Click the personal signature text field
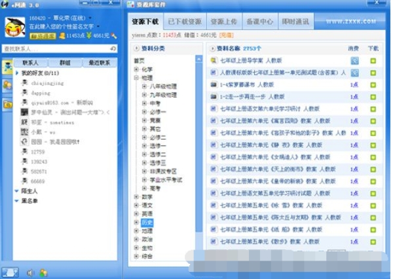This screenshot has height=279, width=395. [x=62, y=26]
